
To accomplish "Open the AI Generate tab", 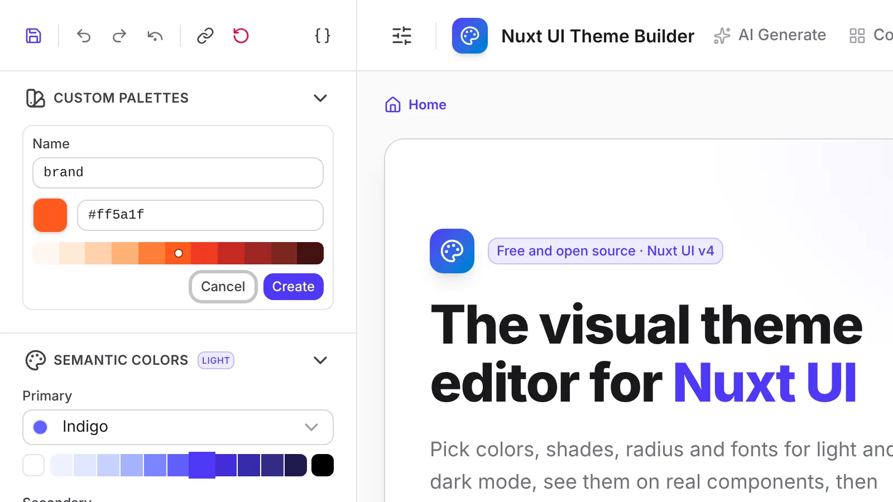I will (770, 35).
